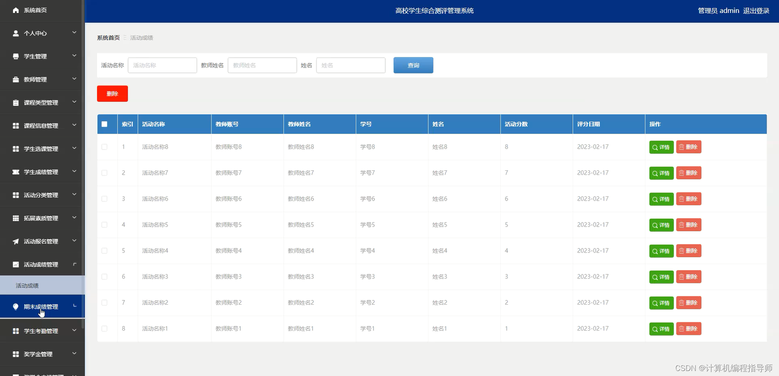Click the 系统首页 breadcrumb link
This screenshot has width=779, height=376.
(x=108, y=38)
